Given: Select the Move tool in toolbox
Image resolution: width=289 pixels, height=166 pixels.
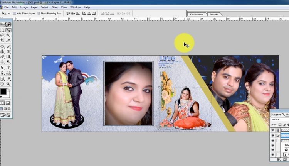Looking at the screenshot, I should [x=8, y=30].
